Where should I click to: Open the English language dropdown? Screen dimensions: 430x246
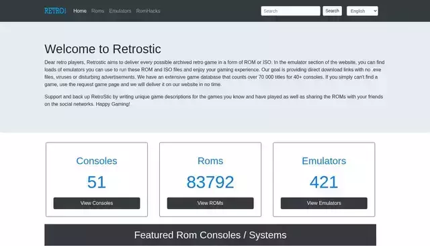click(x=362, y=11)
